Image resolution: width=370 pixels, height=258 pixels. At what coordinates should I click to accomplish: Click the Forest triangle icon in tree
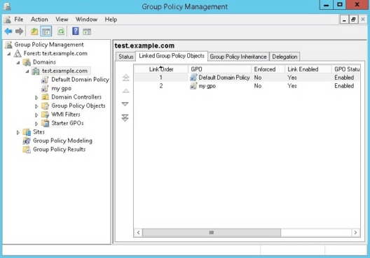click(18, 53)
